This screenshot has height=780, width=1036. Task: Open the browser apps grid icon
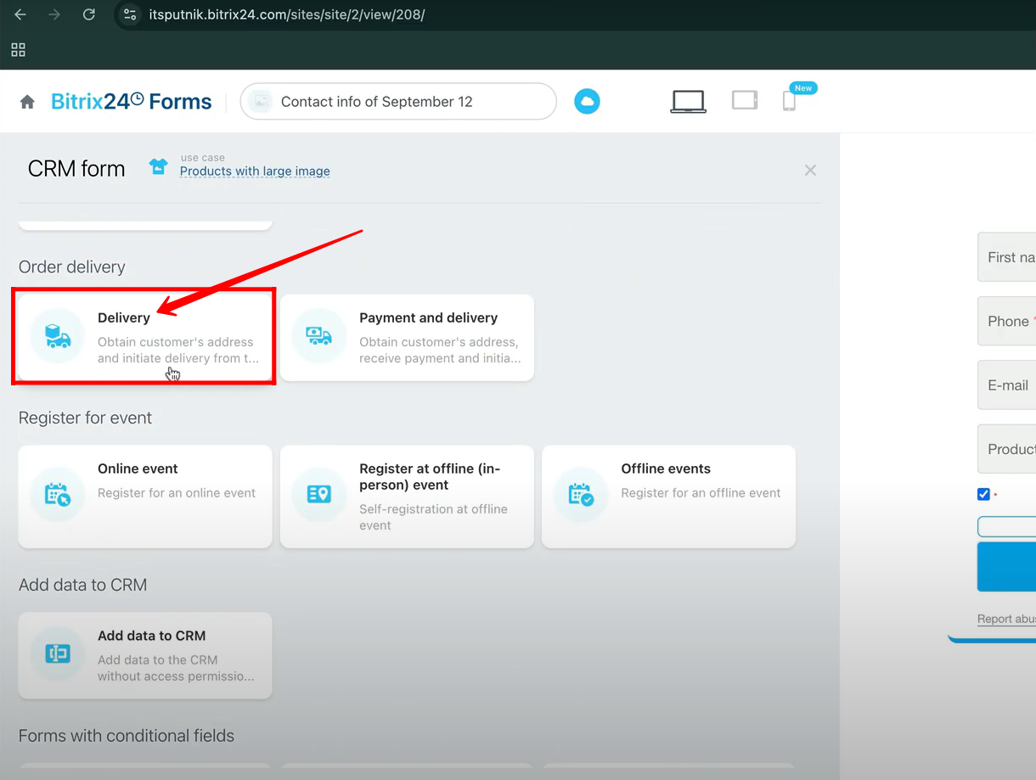(18, 50)
